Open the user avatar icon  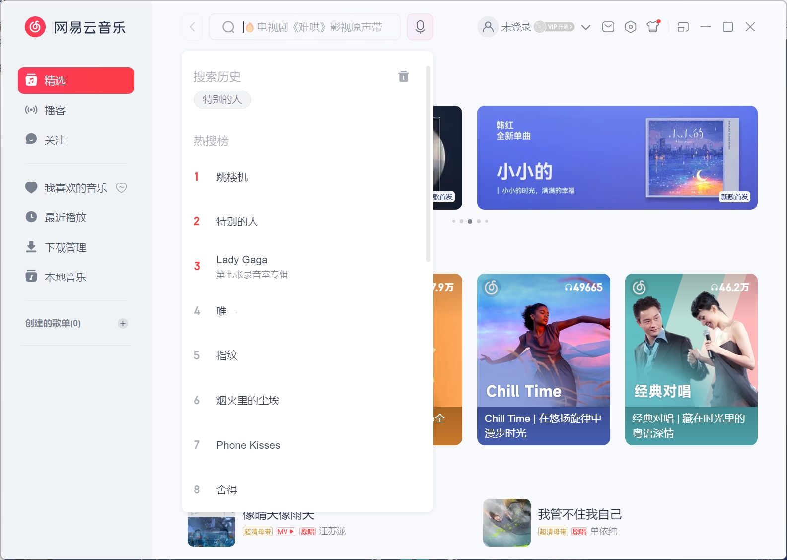pos(488,27)
